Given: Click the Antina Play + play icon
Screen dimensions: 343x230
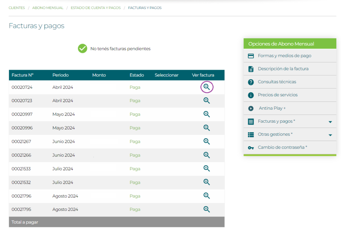Looking at the screenshot, I should pos(251,109).
